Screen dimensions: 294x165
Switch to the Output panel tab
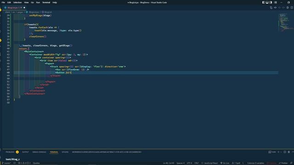(x=25, y=152)
